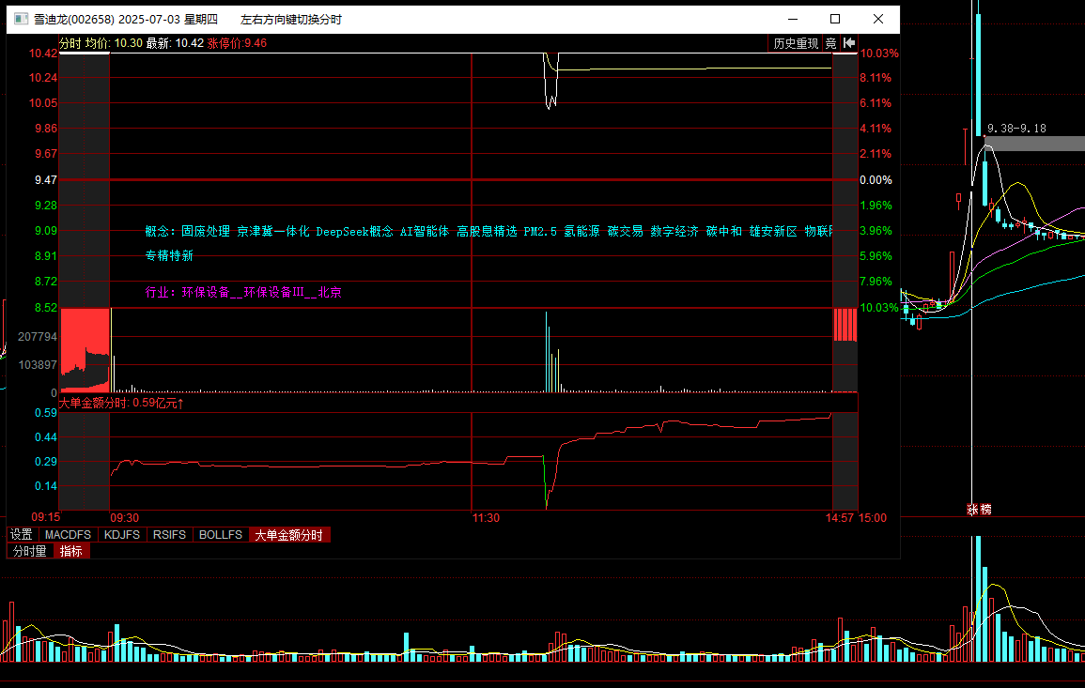Image resolution: width=1085 pixels, height=688 pixels.
Task: Switch to the MACDFS indicator tab
Action: tap(68, 534)
